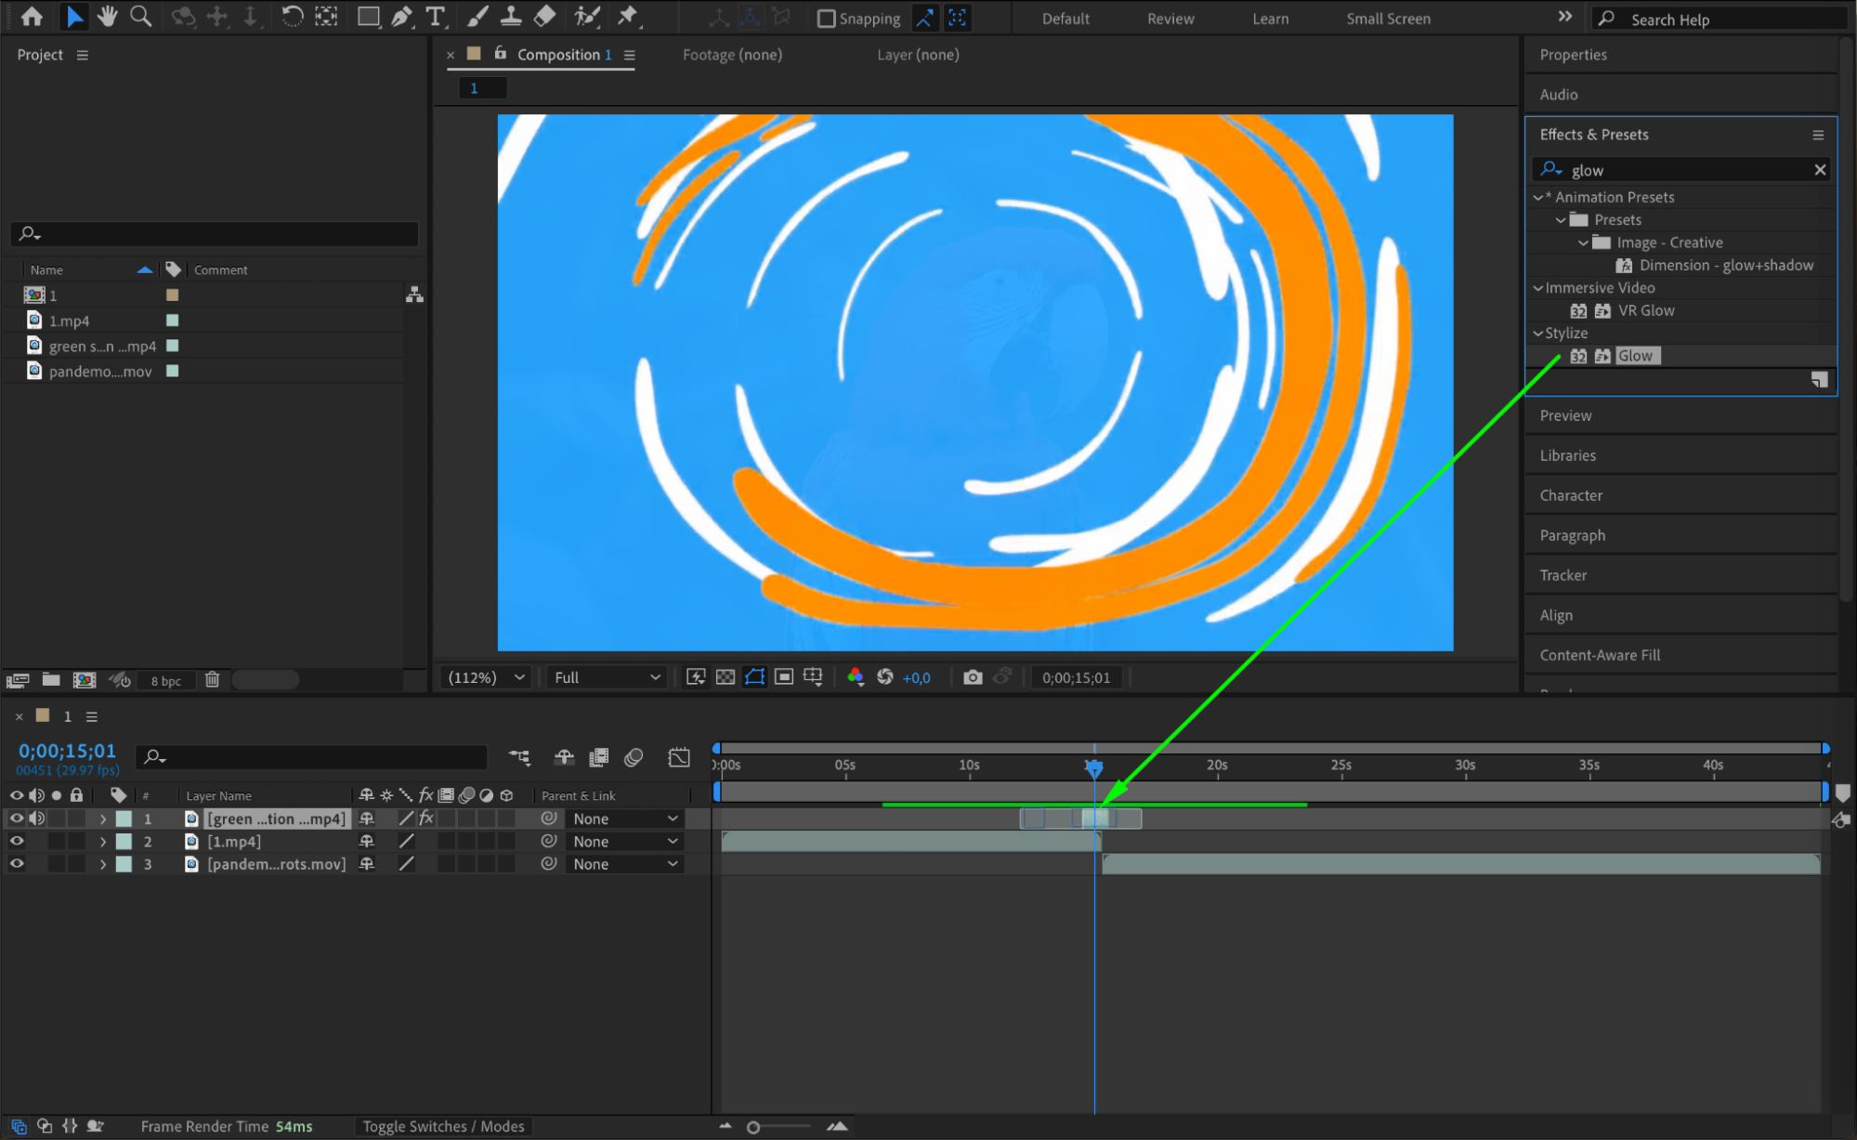The height and width of the screenshot is (1140, 1857).
Task: Open the Content-Aware Fill panel
Action: tap(1599, 654)
